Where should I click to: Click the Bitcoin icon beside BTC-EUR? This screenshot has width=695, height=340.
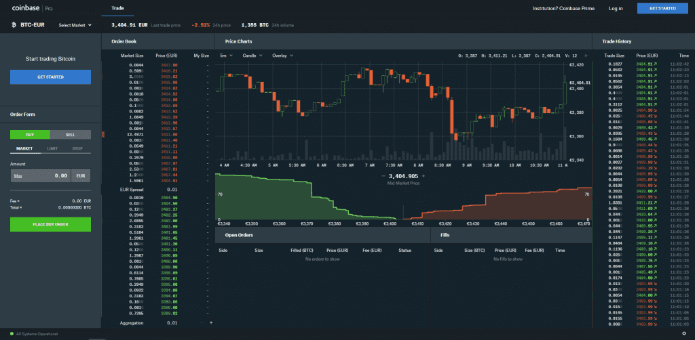(14, 25)
